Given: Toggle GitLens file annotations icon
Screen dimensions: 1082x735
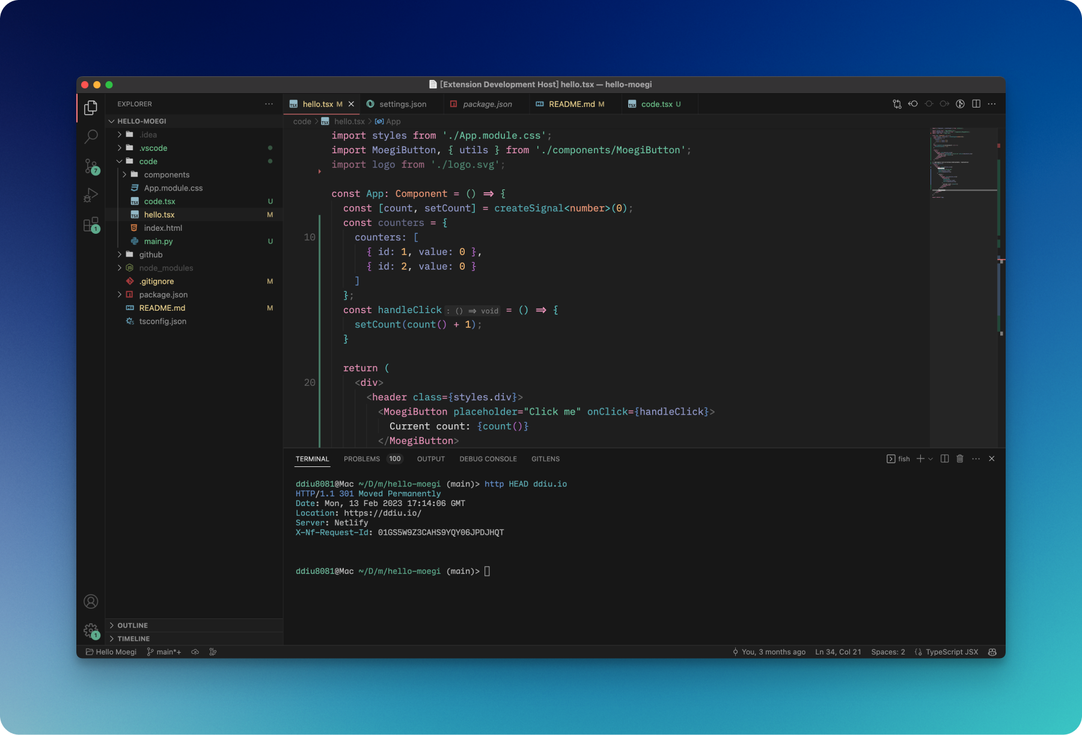Looking at the screenshot, I should [960, 104].
